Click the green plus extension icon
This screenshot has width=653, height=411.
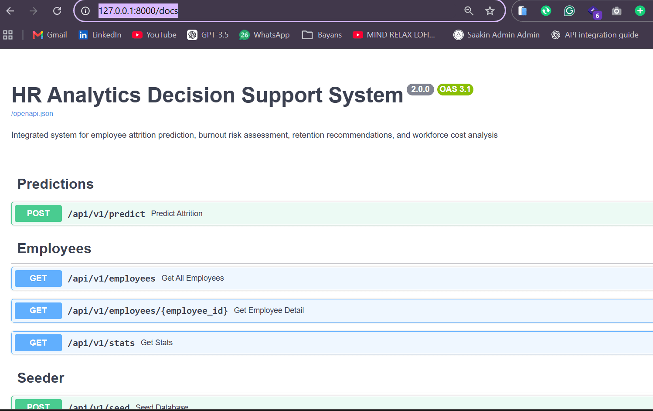coord(640,11)
